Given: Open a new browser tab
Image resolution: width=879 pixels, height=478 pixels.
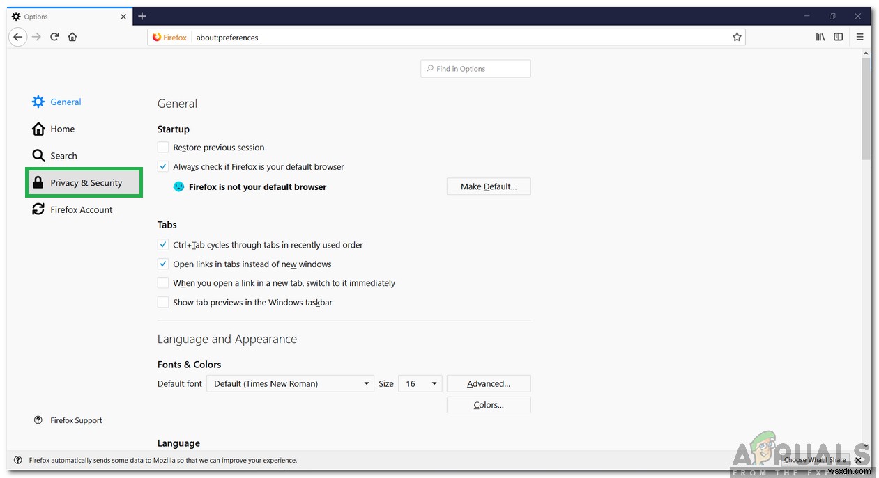Looking at the screenshot, I should point(142,16).
